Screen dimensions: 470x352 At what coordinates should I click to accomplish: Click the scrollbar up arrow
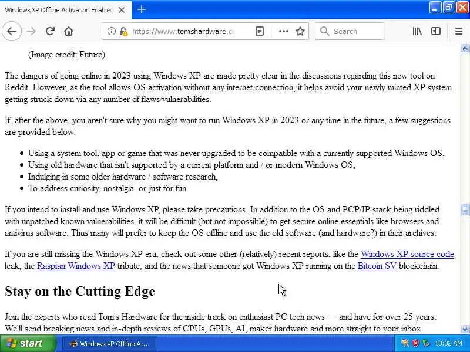click(x=465, y=49)
